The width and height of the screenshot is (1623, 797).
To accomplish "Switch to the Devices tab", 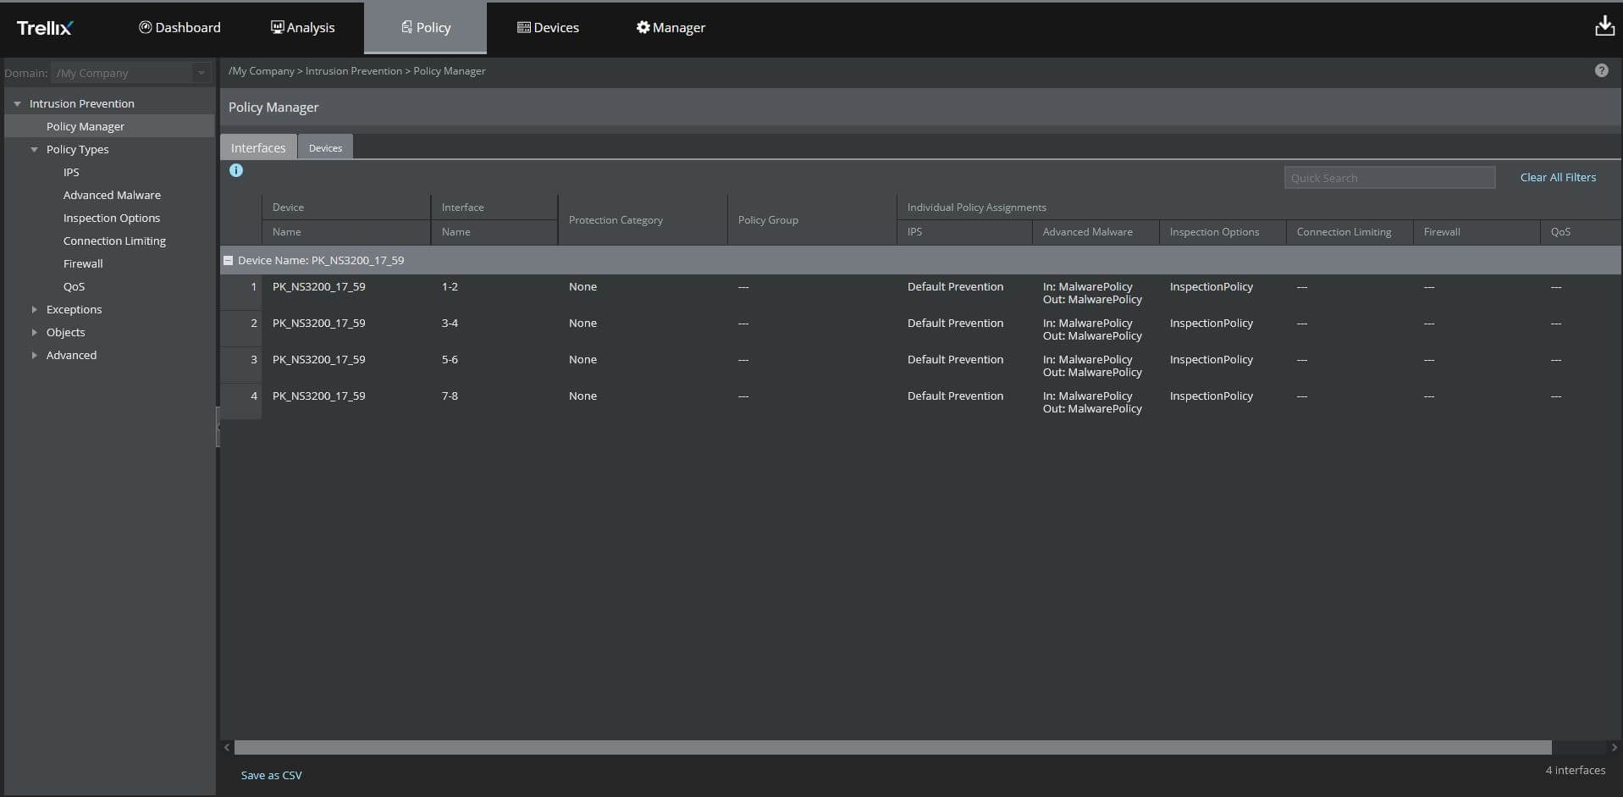I will [x=325, y=147].
